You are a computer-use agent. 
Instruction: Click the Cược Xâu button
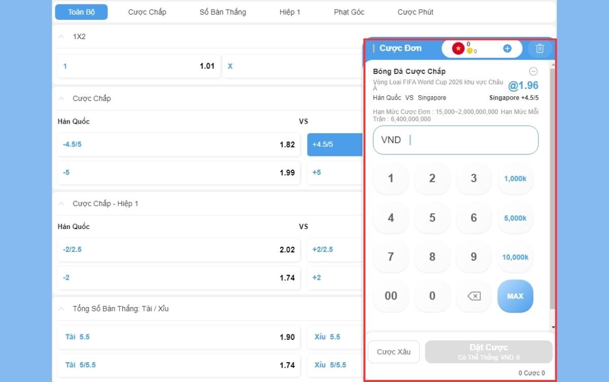[394, 352]
